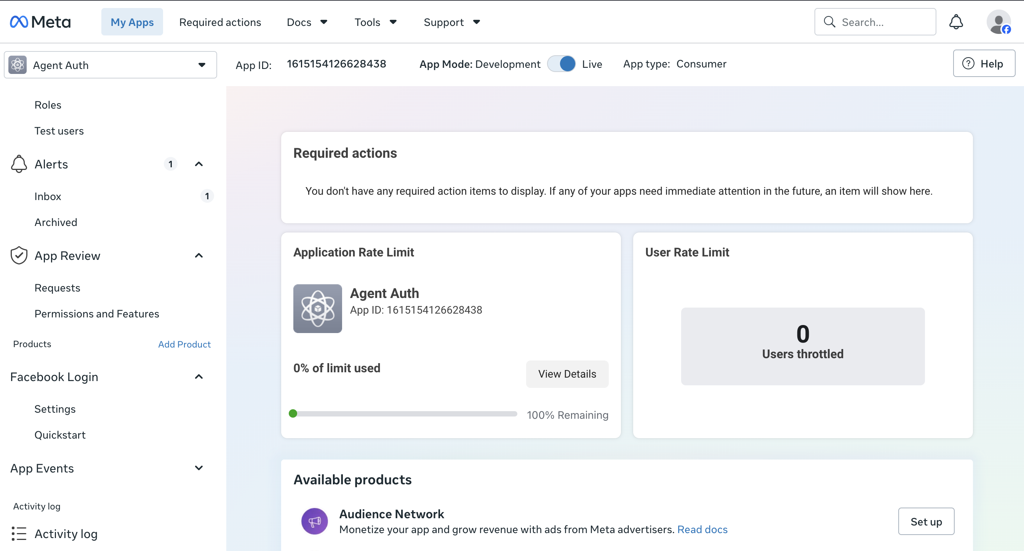Click the App type Consumer value
The height and width of the screenshot is (551, 1024).
[x=701, y=64]
